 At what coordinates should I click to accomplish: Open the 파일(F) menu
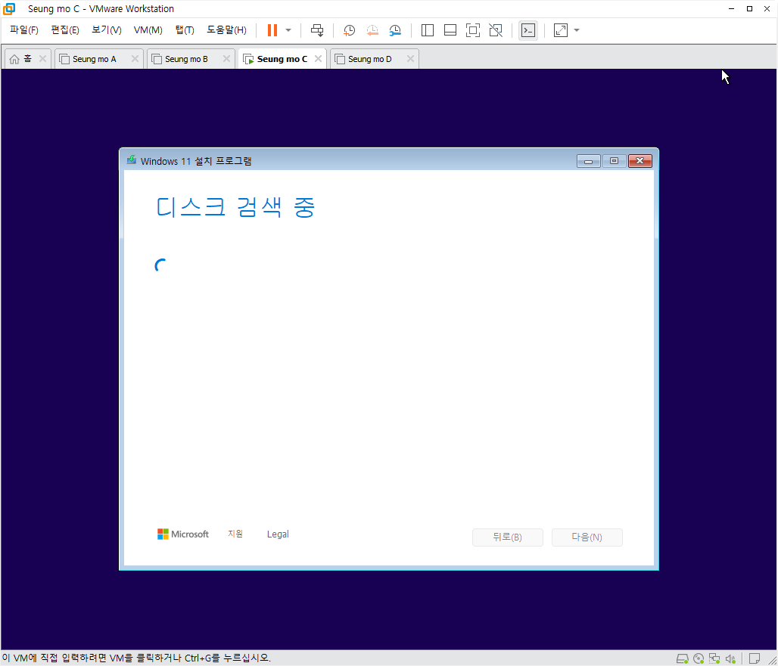coord(23,30)
